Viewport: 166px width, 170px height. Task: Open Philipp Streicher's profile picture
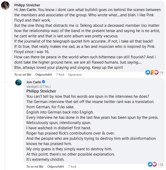click(6, 5)
